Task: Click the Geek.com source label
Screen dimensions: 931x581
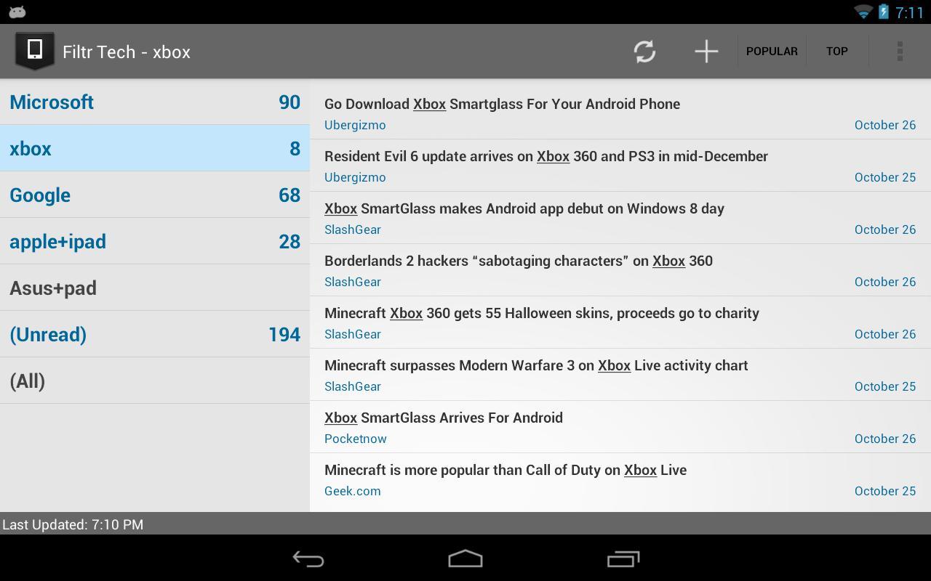Action: click(x=353, y=491)
